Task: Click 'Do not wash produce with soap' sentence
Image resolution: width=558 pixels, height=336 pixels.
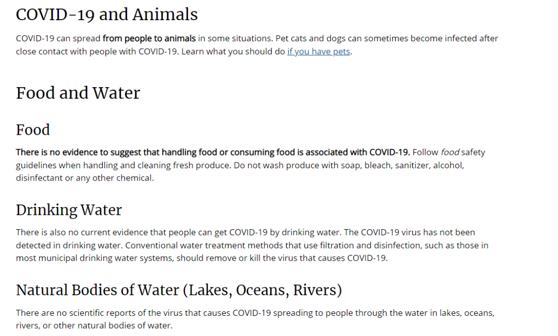Action: (x=349, y=165)
